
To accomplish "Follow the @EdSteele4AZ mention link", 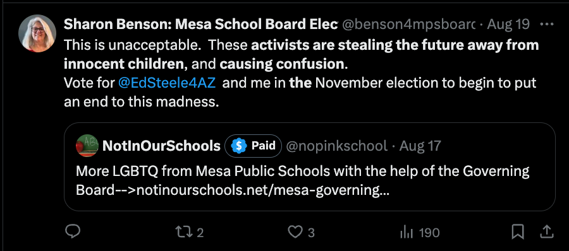I will tap(168, 83).
